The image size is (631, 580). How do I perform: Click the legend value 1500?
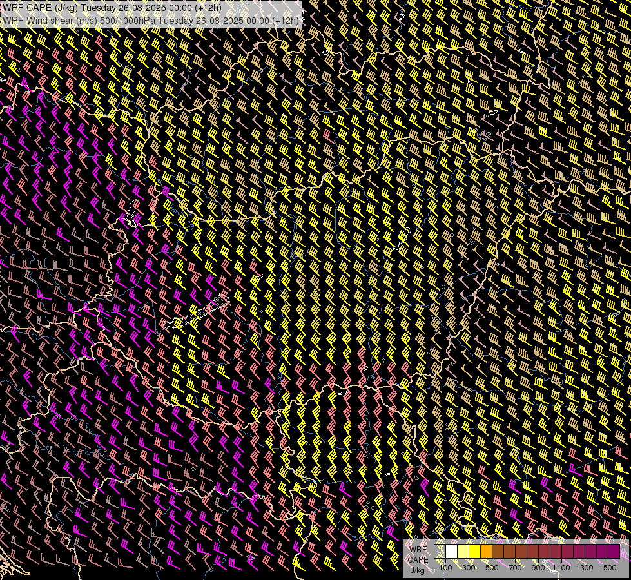tap(608, 568)
